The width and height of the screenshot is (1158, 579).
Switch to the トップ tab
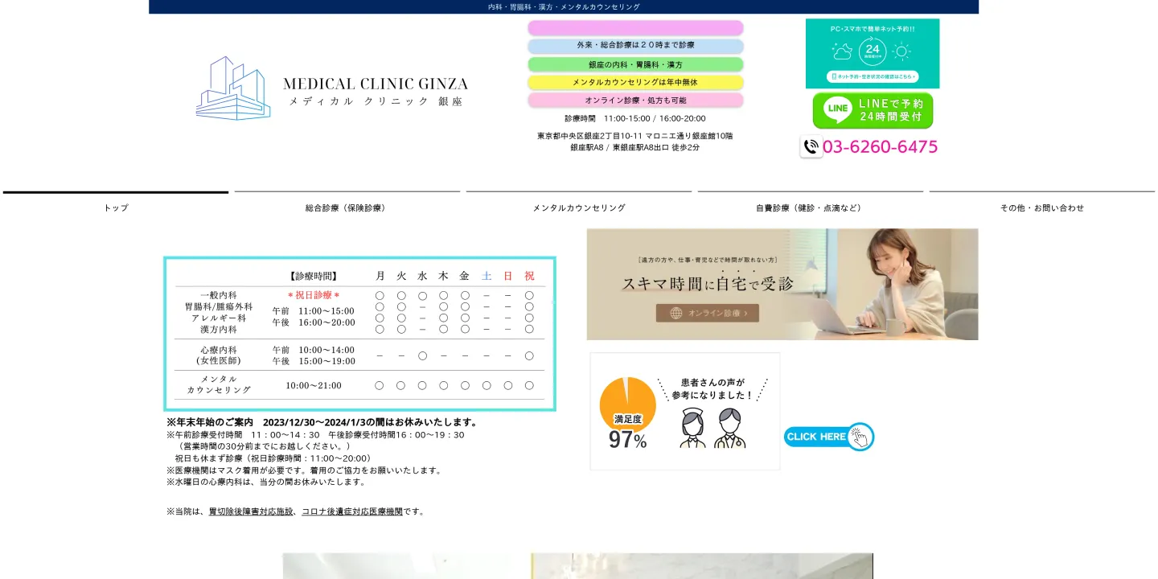115,207
